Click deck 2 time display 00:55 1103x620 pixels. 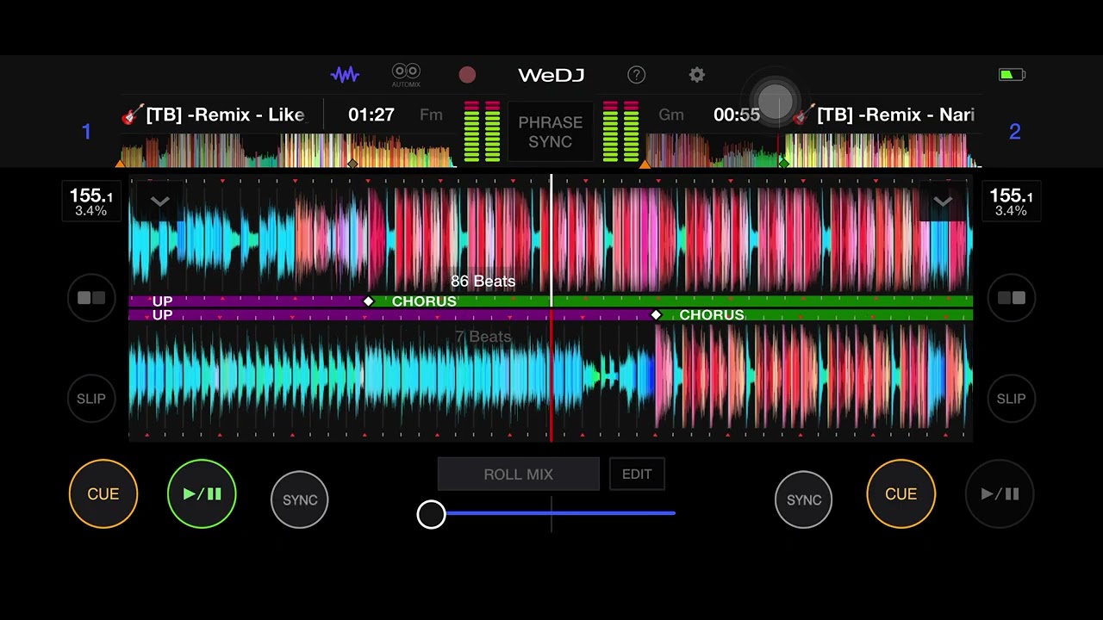point(737,115)
